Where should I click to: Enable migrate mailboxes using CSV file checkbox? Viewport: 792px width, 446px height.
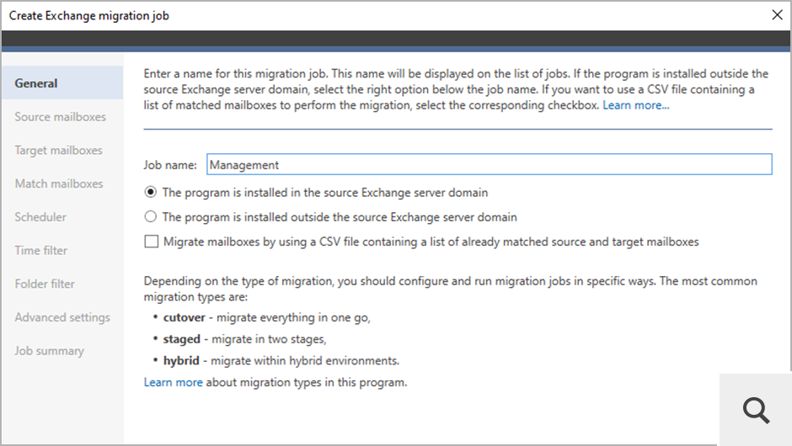[151, 242]
